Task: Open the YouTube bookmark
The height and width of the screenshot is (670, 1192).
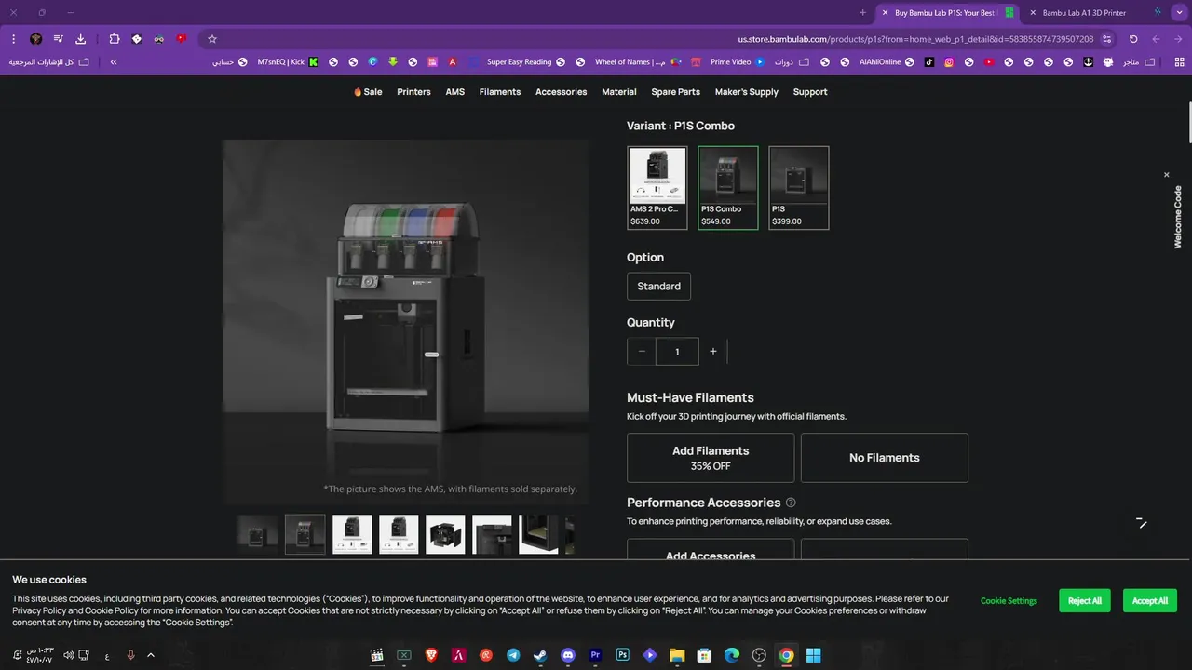Action: 989,62
